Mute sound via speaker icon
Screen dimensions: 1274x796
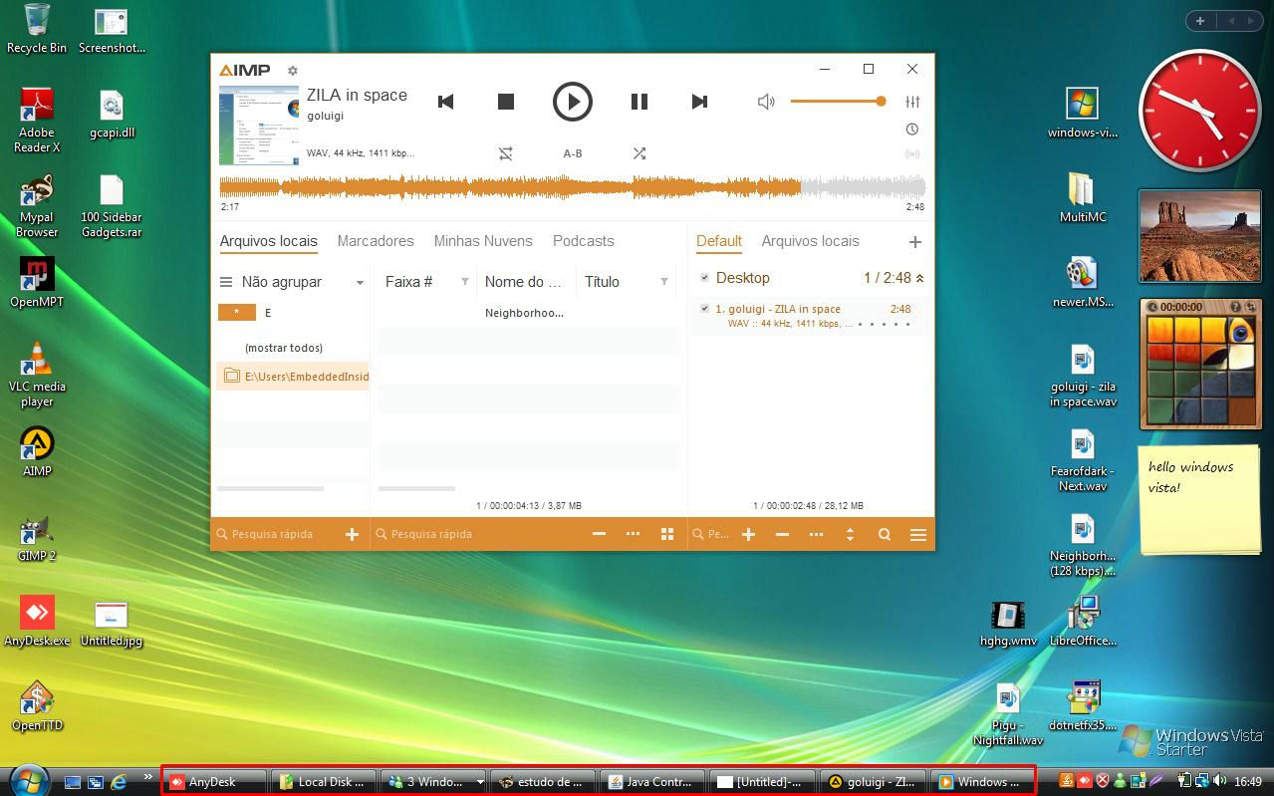click(x=766, y=102)
